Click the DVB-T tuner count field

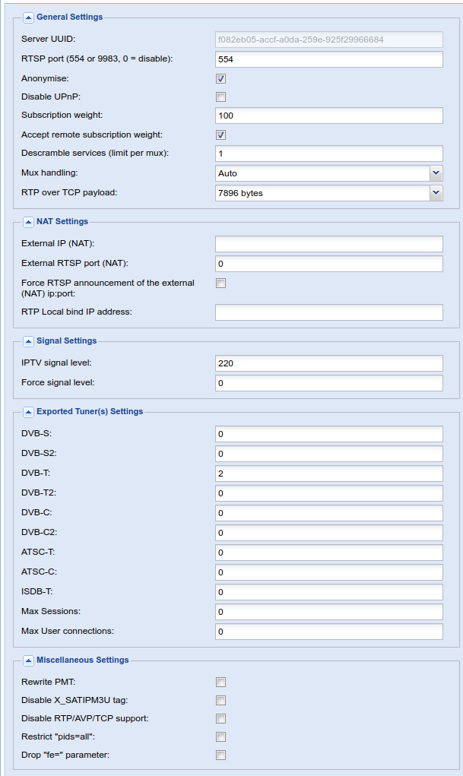[x=328, y=474]
